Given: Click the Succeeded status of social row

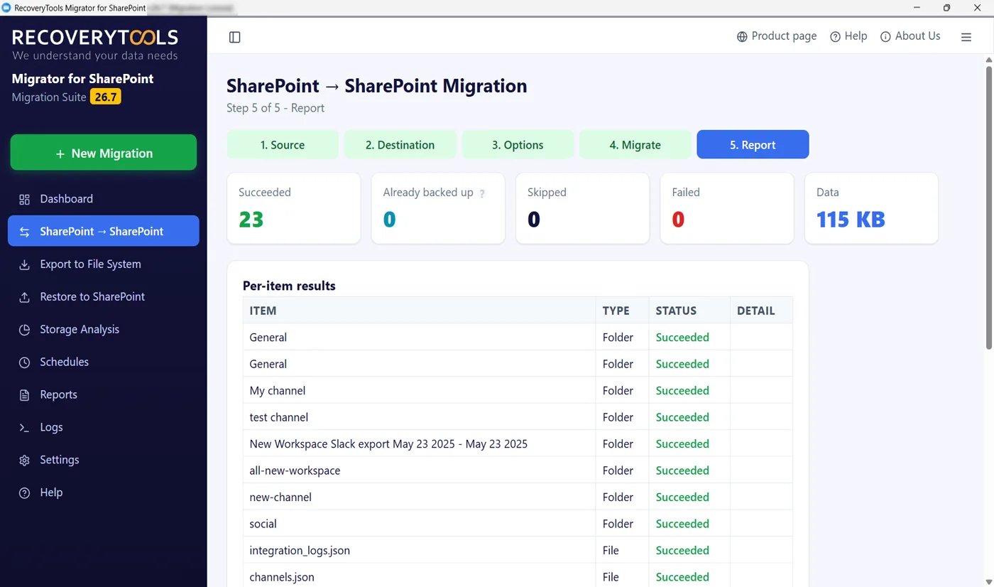Looking at the screenshot, I should [x=682, y=524].
